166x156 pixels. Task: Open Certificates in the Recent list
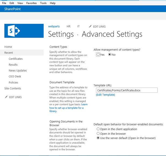(x=16, y=59)
